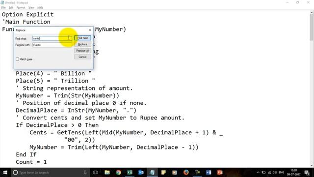Open Excel from the taskbar

130,173
